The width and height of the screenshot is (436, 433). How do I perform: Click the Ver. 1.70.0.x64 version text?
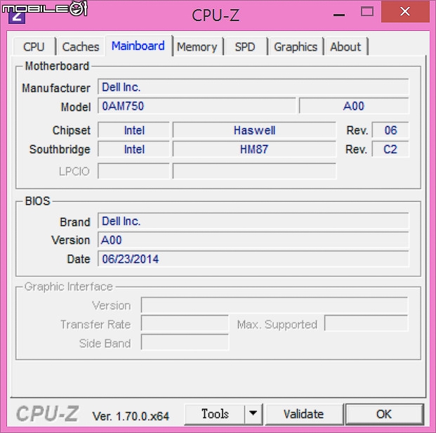(131, 416)
